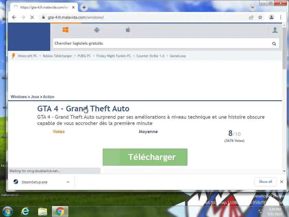289x217 pixels.
Task: Click the Action breadcrumb
Action: coord(49,97)
